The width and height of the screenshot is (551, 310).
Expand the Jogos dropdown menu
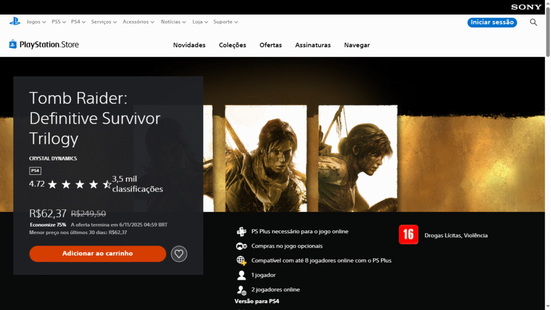tap(36, 22)
